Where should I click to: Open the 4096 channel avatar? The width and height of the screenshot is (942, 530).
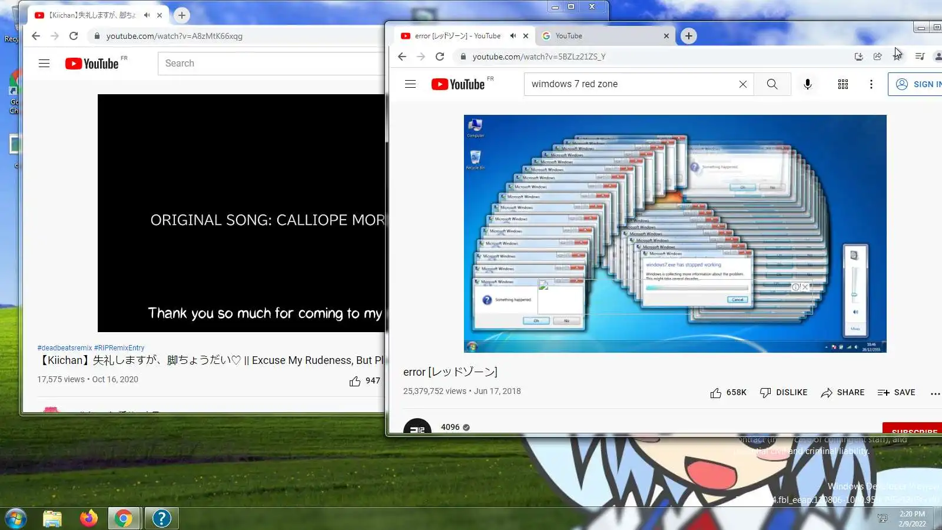417,427
